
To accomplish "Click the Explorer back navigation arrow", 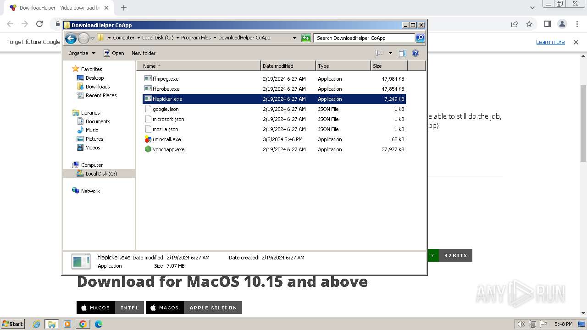I will coord(71,38).
